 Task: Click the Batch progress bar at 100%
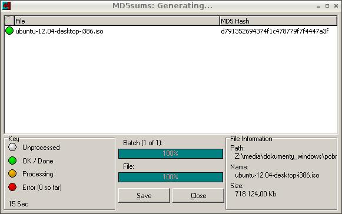coord(171,153)
